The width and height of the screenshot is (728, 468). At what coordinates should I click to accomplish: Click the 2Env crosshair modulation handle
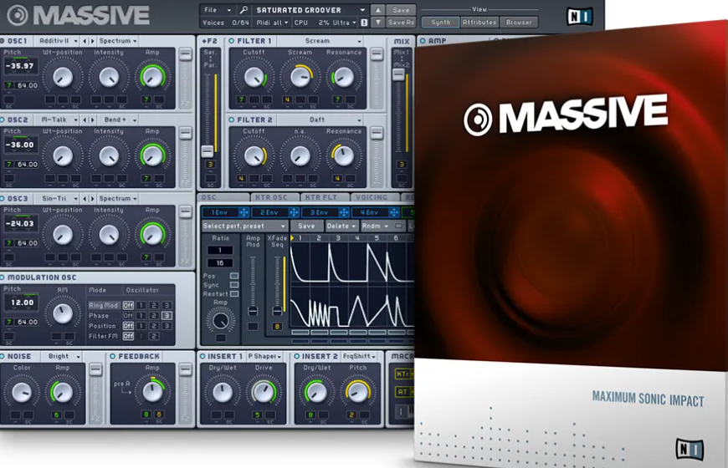(294, 212)
